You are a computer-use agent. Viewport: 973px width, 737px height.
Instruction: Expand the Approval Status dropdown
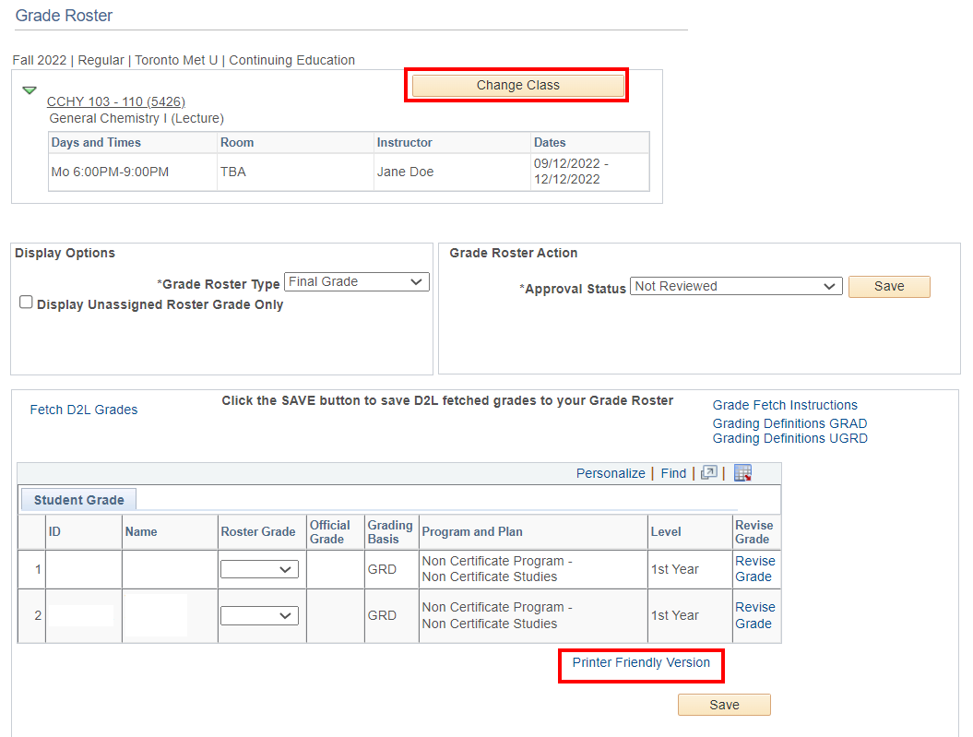coord(735,287)
